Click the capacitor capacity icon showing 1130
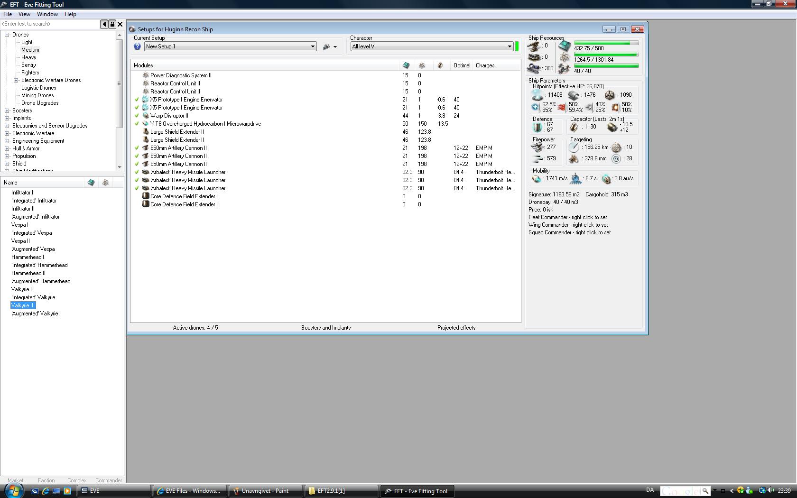797x498 pixels. click(x=574, y=127)
